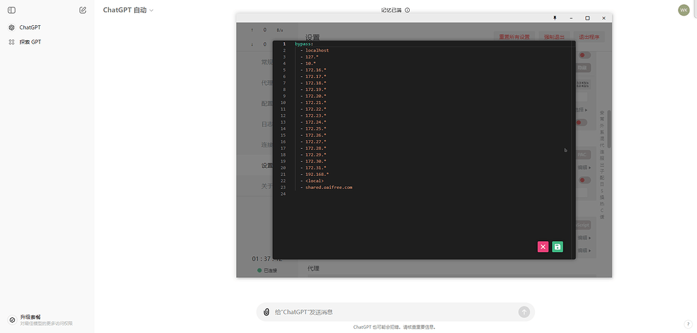Image resolution: width=697 pixels, height=333 pixels.
Task: Toggle the topmost red switch in Clash settings
Action: pos(584,55)
